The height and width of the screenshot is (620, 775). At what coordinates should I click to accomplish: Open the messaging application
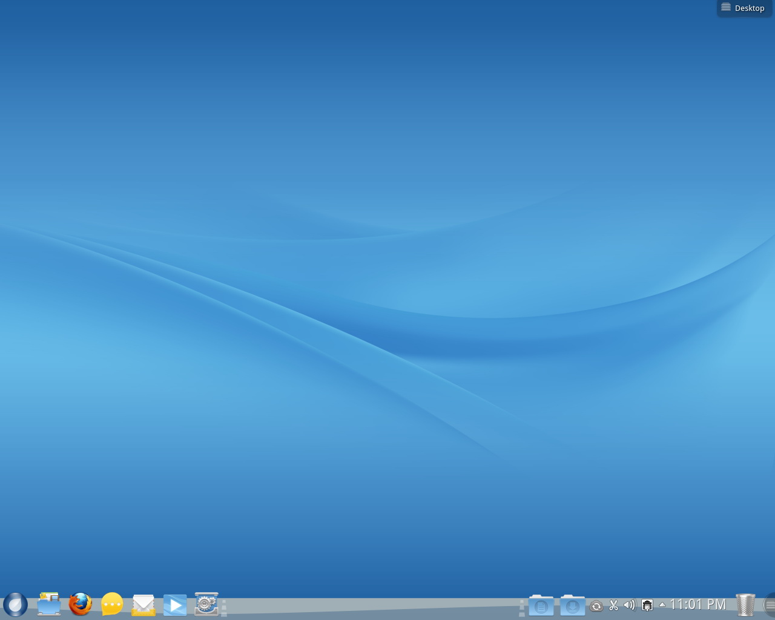click(x=111, y=604)
